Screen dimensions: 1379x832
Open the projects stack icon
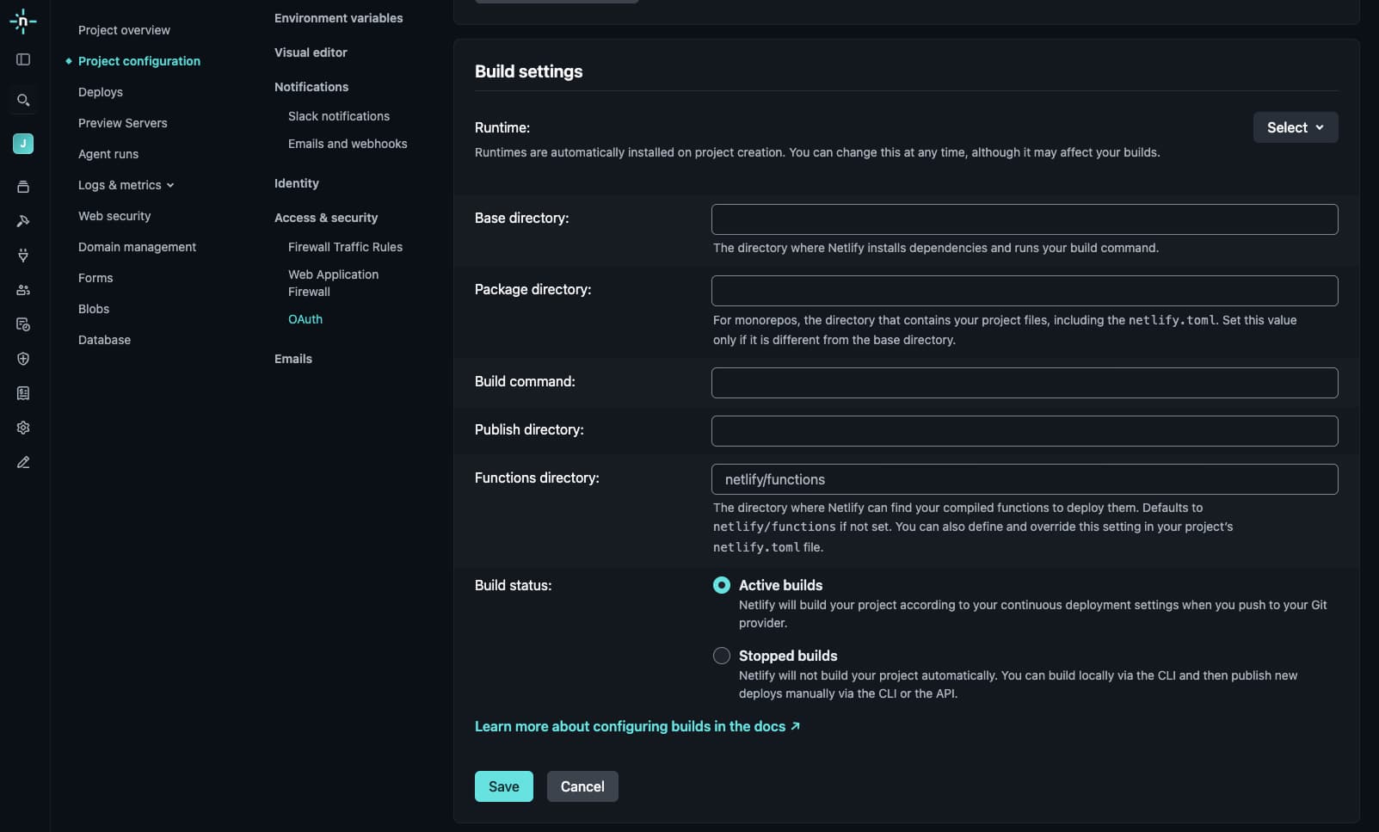coord(23,187)
